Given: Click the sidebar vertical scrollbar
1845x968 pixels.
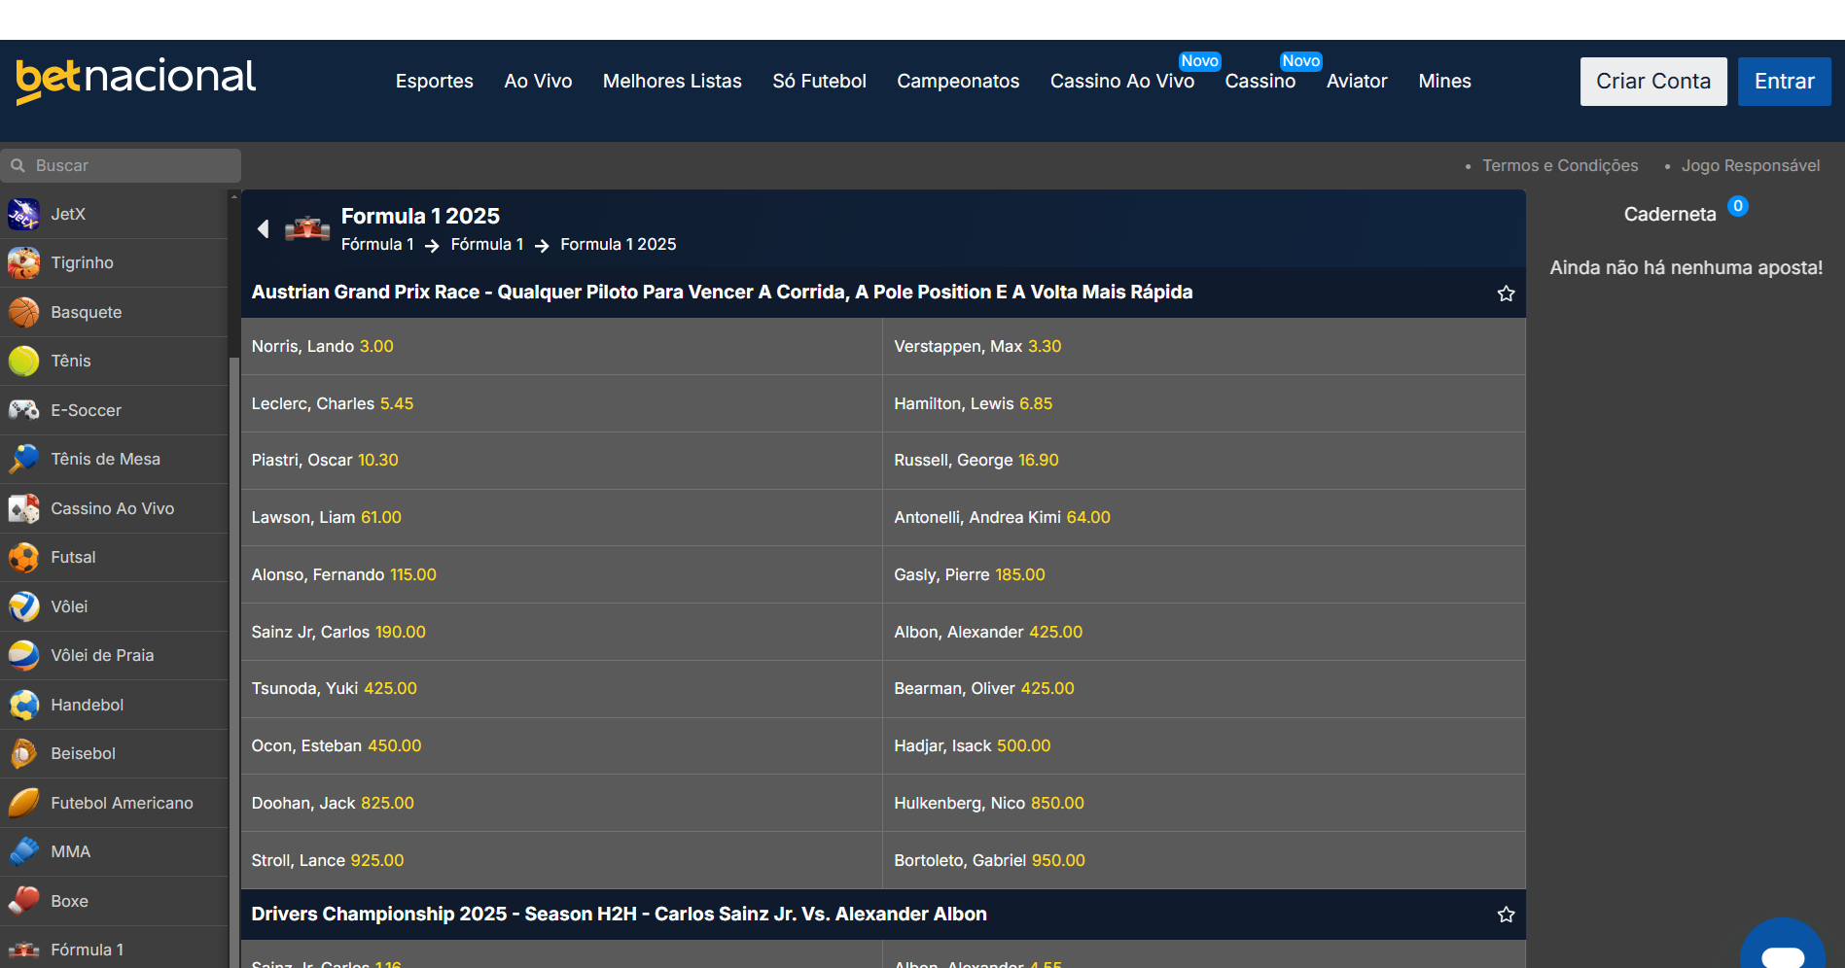Looking at the screenshot, I should 233,583.
